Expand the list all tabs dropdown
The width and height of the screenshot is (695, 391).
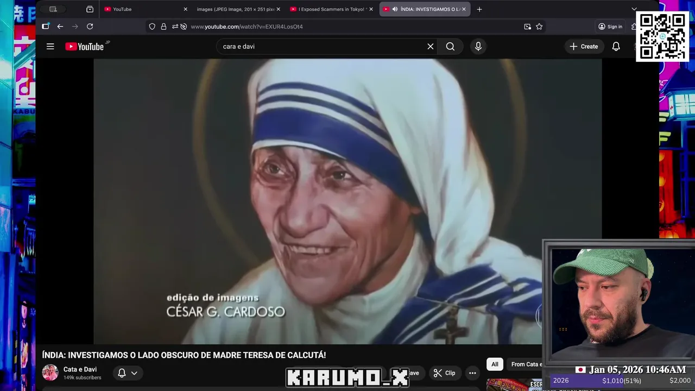click(x=634, y=9)
